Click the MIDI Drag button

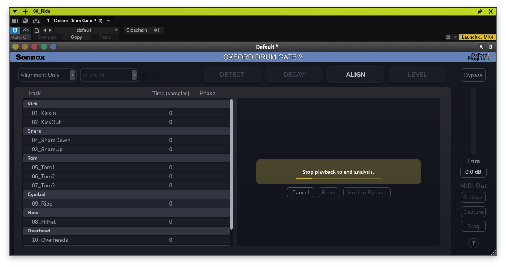click(x=473, y=226)
